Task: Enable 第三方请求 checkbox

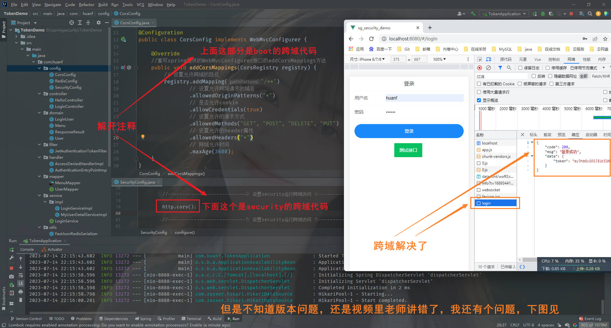Action: coord(551,84)
